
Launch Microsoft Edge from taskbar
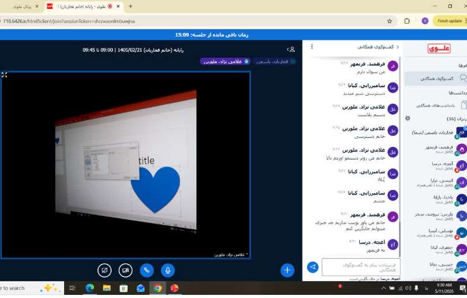[x=90, y=288]
